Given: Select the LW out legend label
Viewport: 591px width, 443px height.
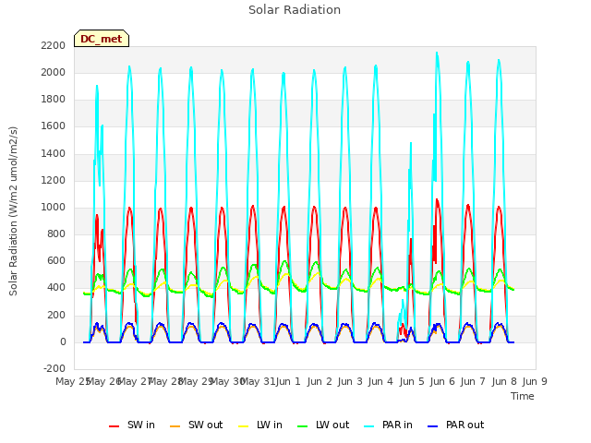Looking at the screenshot, I should pos(332,425).
